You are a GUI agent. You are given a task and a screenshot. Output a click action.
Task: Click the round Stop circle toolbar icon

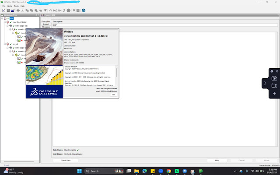pos(69,10)
